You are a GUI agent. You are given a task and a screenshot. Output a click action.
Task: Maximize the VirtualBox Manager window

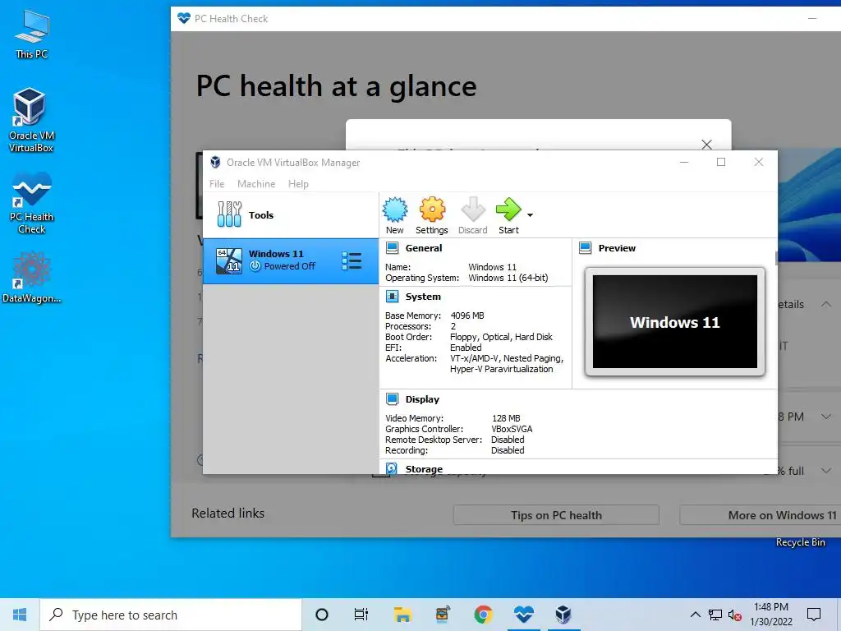click(721, 162)
